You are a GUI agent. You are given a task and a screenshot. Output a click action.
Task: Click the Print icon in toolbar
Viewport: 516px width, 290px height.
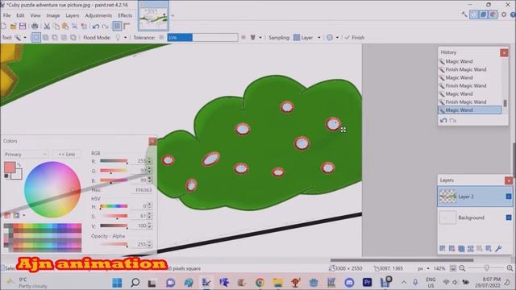pos(35,26)
